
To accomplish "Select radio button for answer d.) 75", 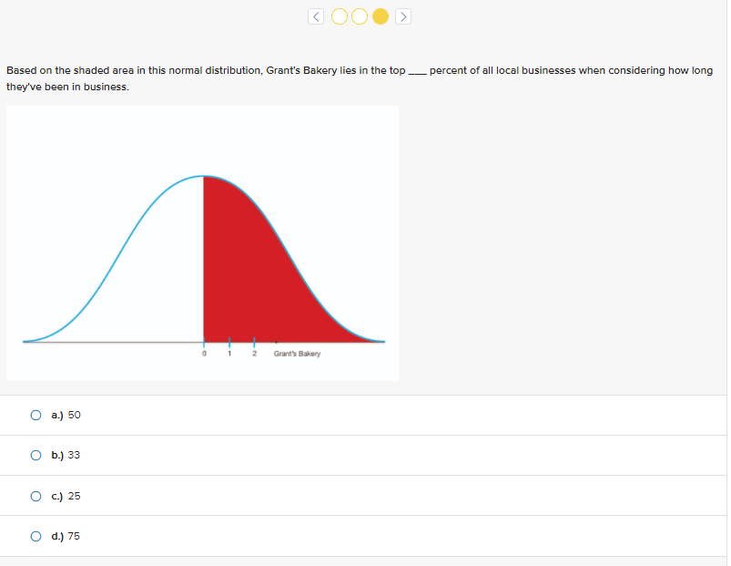I will pyautogui.click(x=36, y=536).
